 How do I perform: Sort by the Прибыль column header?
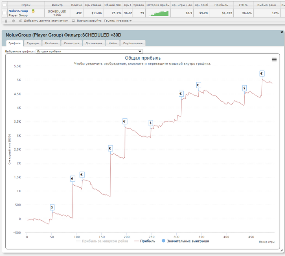(221, 5)
